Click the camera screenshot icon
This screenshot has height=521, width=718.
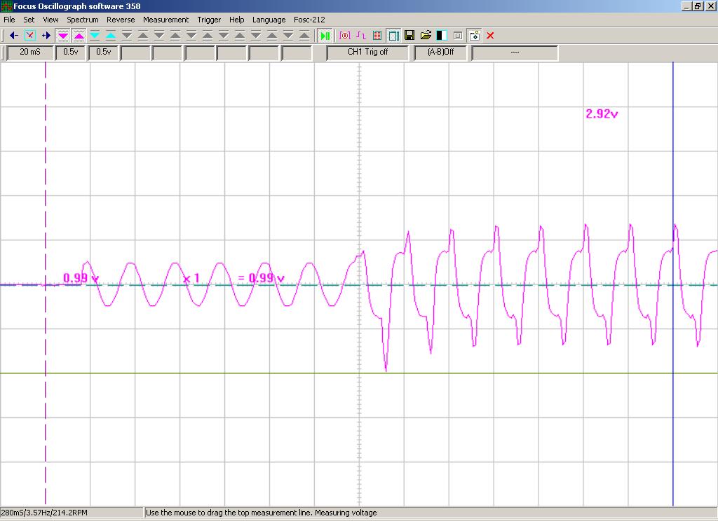[x=475, y=35]
